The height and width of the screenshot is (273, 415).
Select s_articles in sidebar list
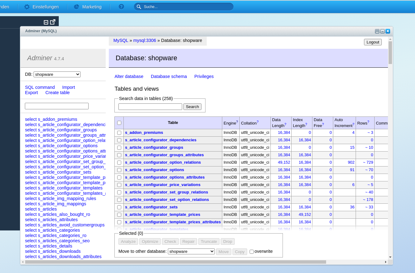coord(47,209)
